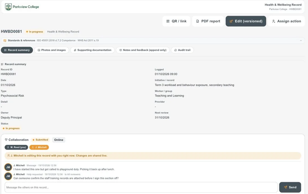Click the record title HWBD0081 heading
This screenshot has height=194, width=308.
11,32
